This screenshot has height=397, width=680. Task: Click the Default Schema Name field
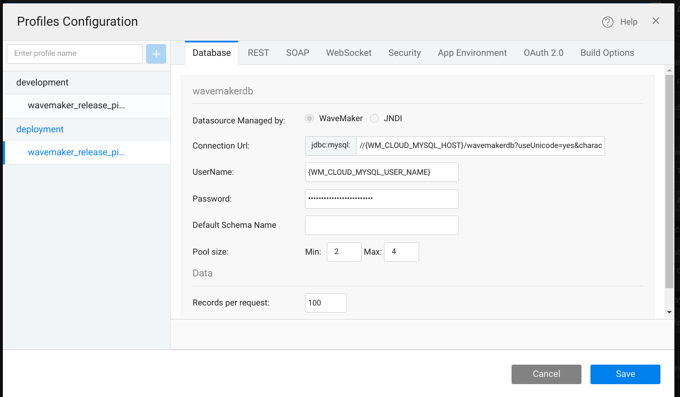pos(382,225)
